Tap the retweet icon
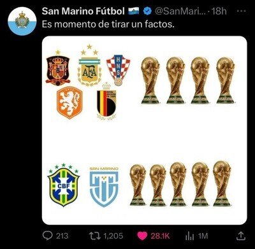Viewport: 255px width, 249px height. coord(95,236)
